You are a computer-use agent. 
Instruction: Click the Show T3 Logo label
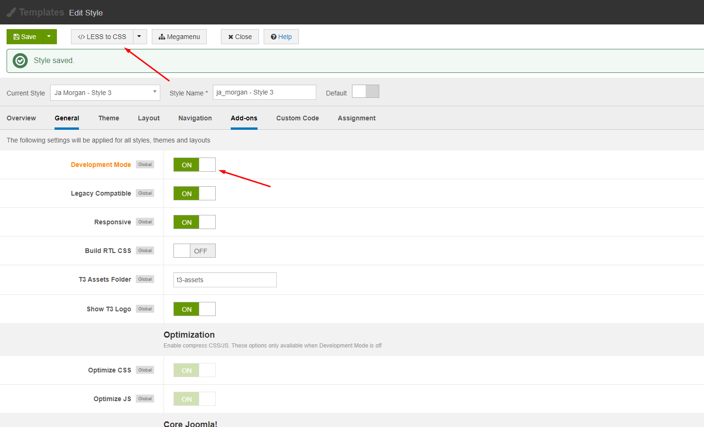pos(109,309)
